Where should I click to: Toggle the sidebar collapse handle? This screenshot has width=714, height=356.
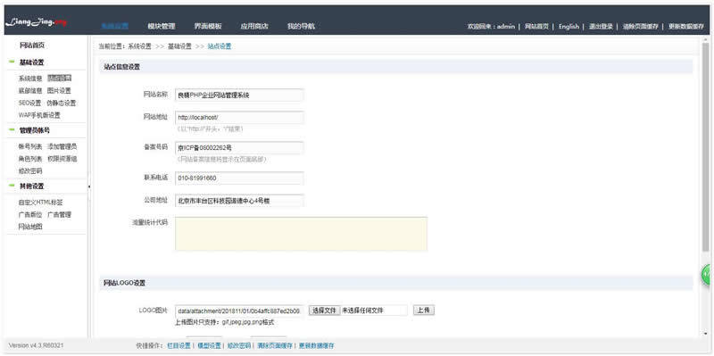89,186
